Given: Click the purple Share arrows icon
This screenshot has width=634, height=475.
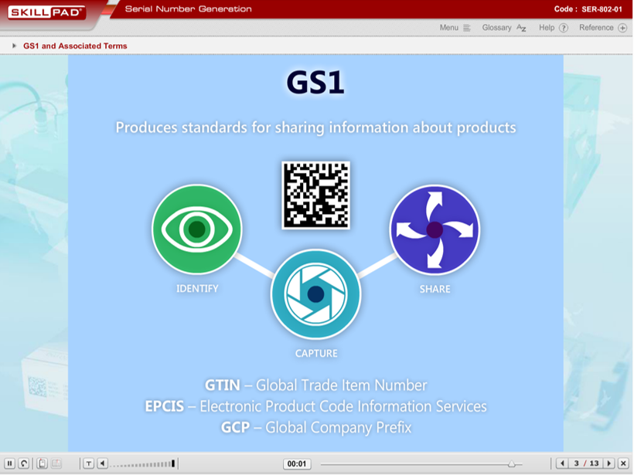Looking at the screenshot, I should click(435, 229).
